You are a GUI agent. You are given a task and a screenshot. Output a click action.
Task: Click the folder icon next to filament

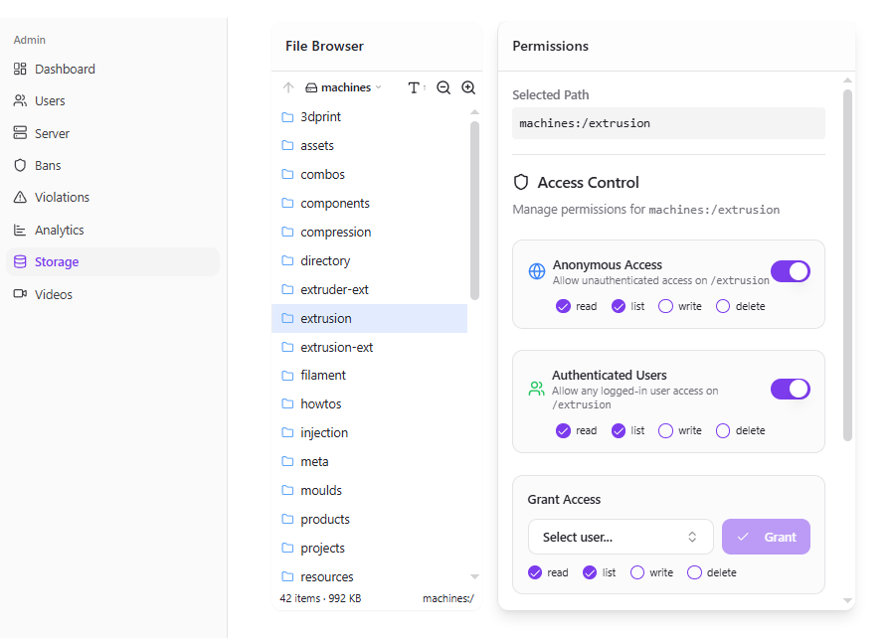click(287, 376)
